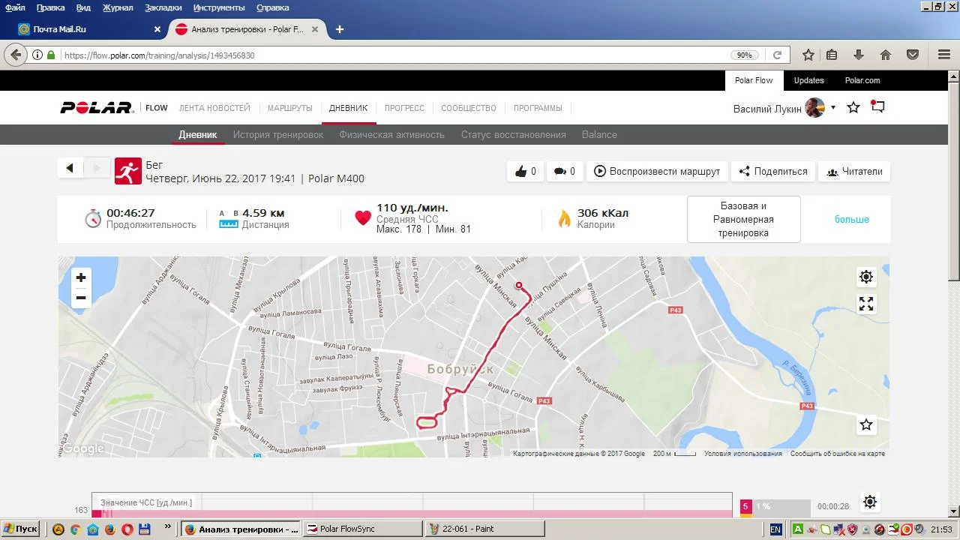Open heart rate chart settings gear
This screenshot has width=960, height=540.
click(870, 502)
